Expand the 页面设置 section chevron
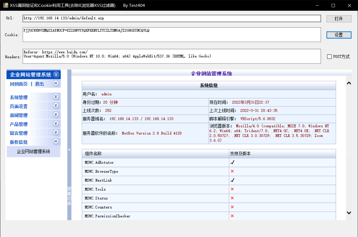The width and height of the screenshot is (358, 237). pyautogui.click(x=56, y=106)
